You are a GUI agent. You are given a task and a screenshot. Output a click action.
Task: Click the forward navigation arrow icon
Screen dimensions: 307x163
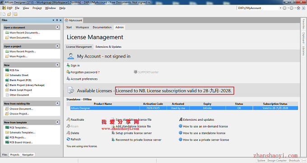tap(292, 8)
